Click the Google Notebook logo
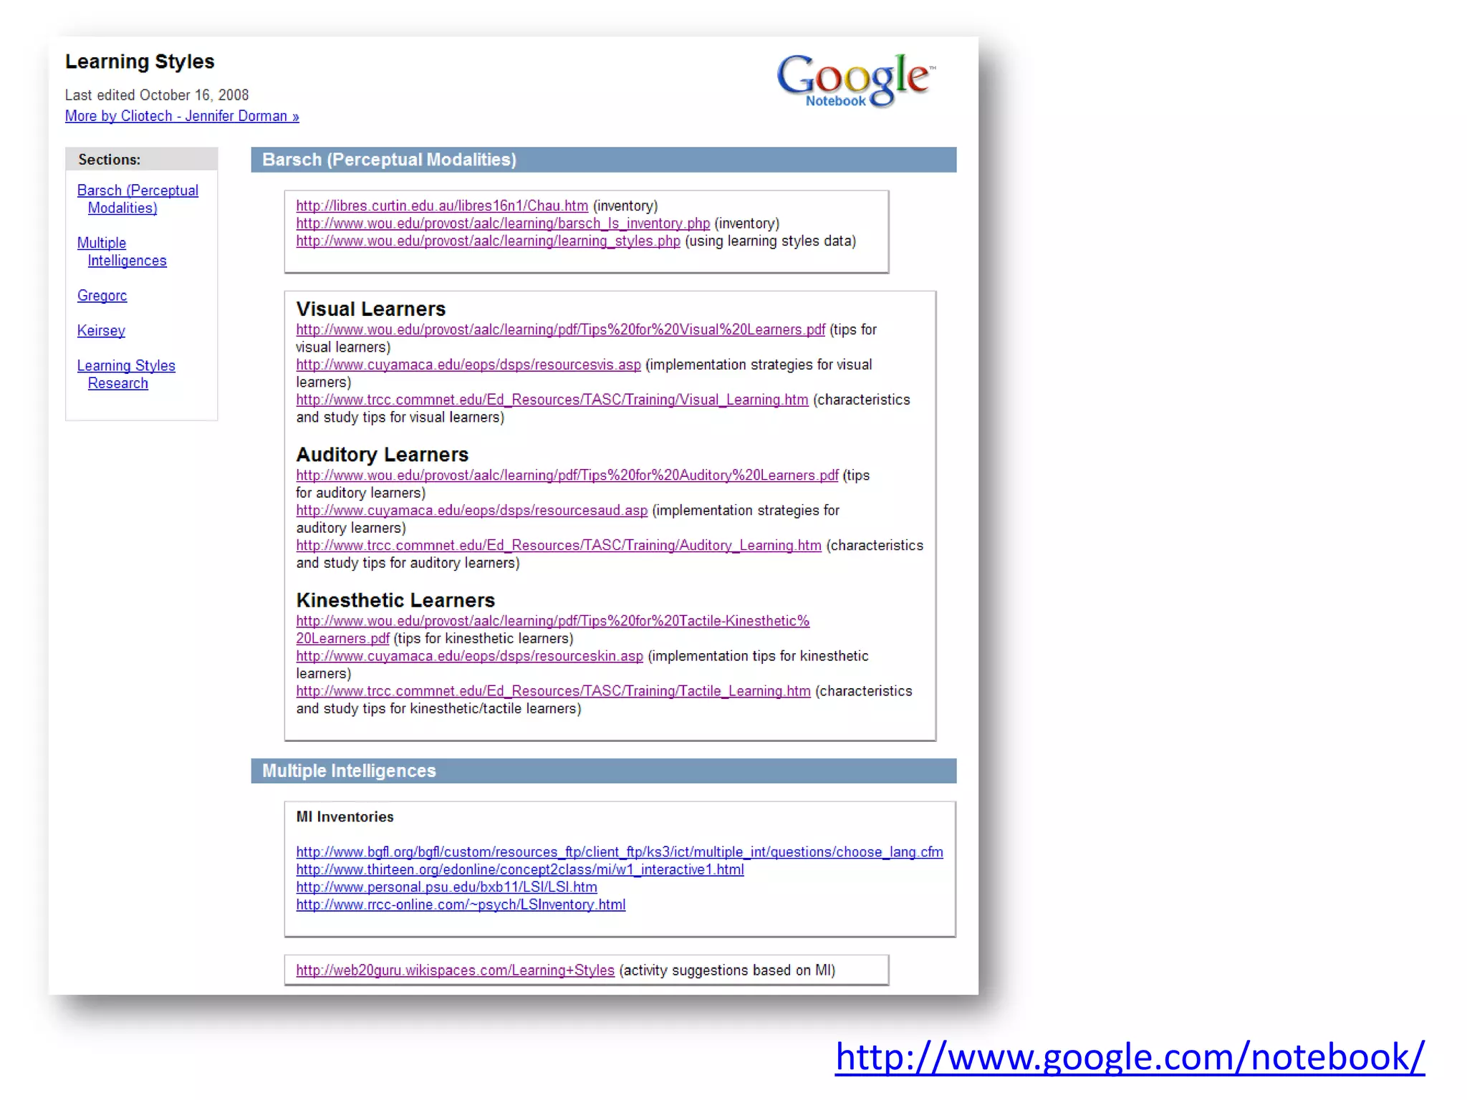This screenshot has height=1100, width=1467. click(855, 80)
